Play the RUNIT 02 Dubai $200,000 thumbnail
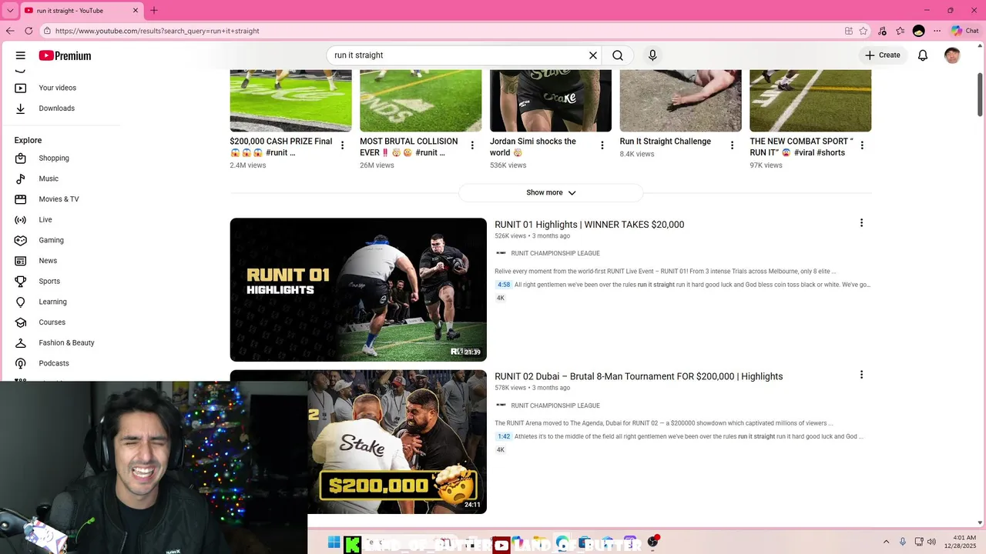The image size is (986, 554). [397, 442]
